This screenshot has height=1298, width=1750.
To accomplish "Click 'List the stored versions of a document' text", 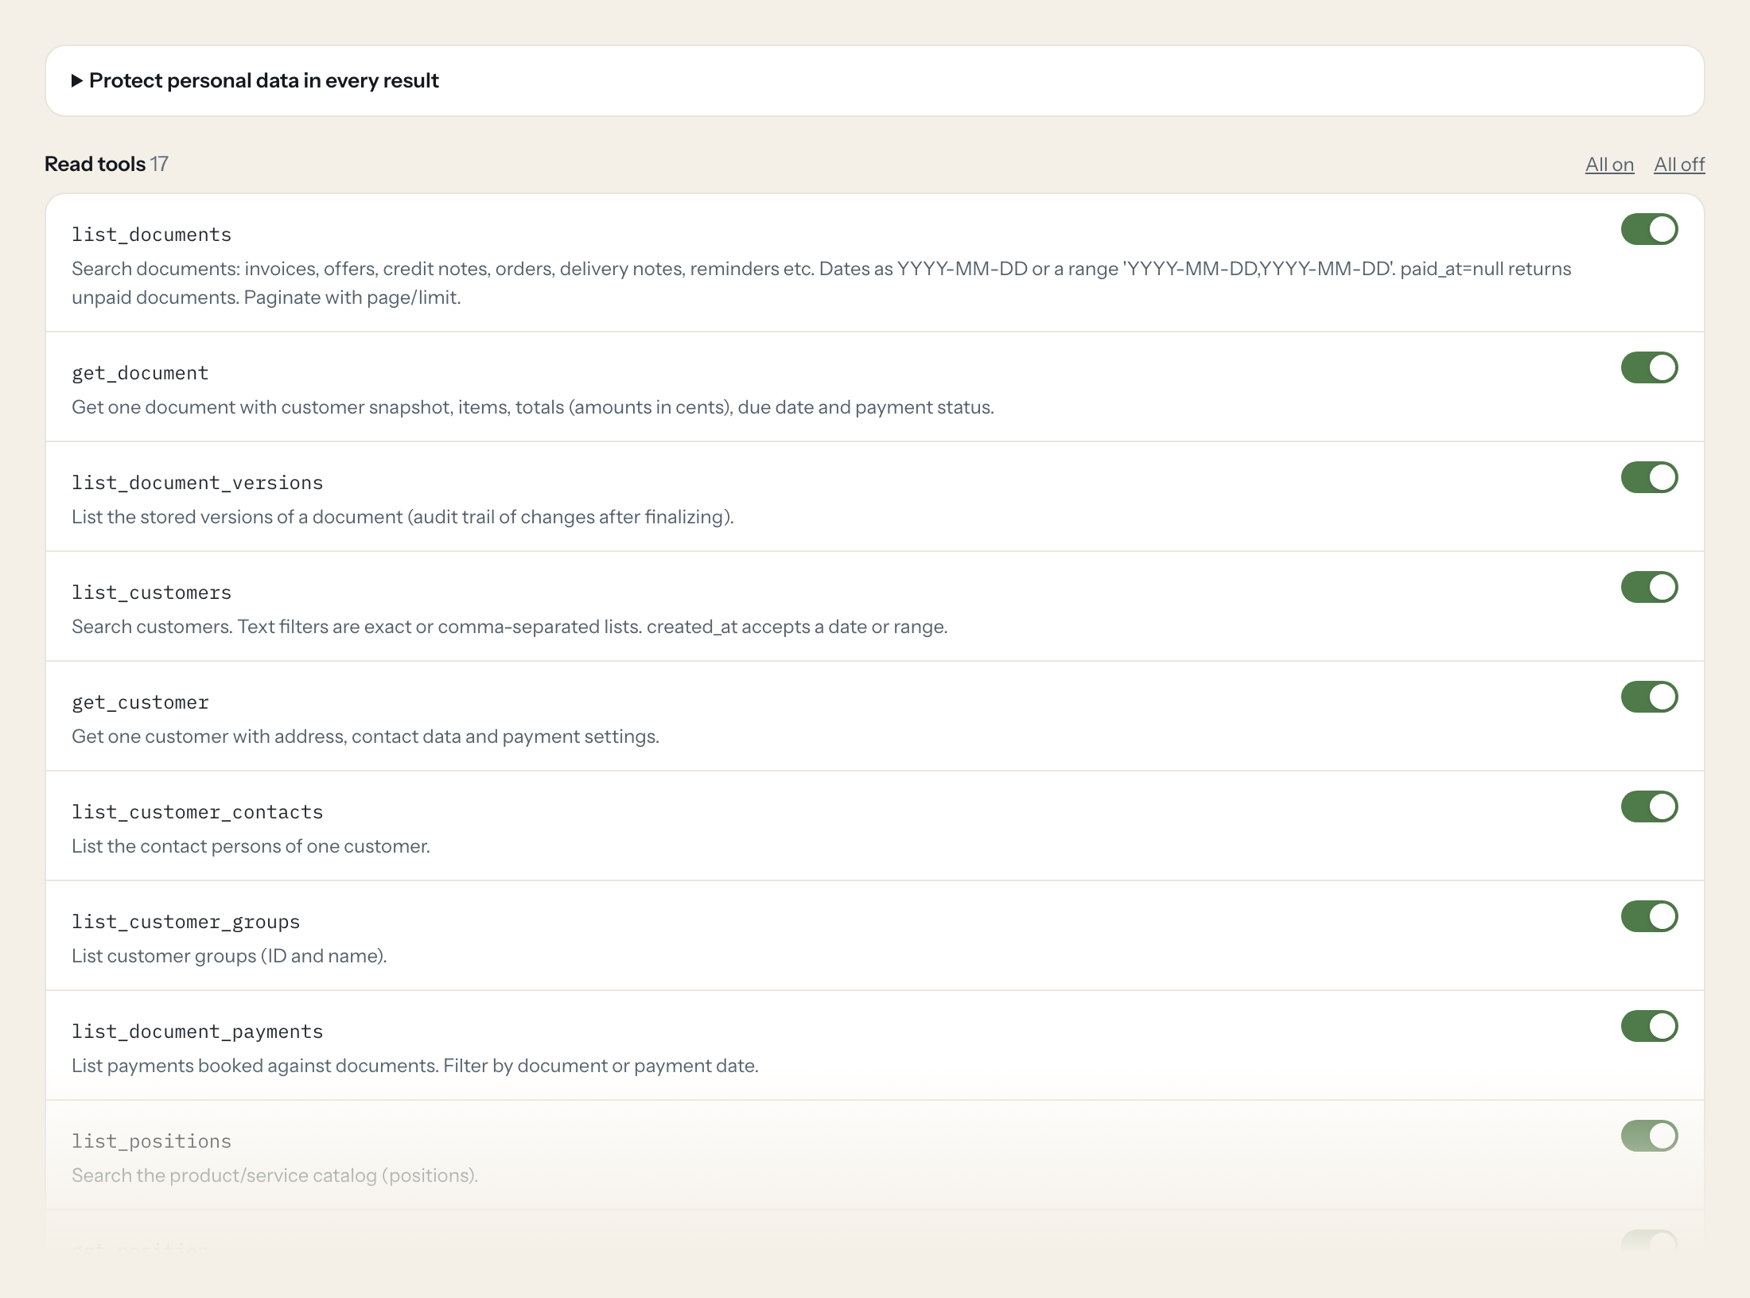I will [402, 517].
